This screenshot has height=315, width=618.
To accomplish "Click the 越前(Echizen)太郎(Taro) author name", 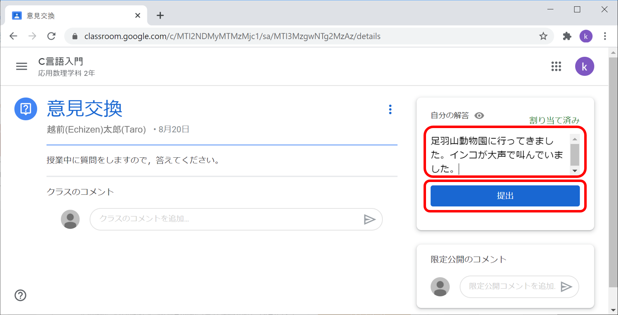I will click(96, 130).
